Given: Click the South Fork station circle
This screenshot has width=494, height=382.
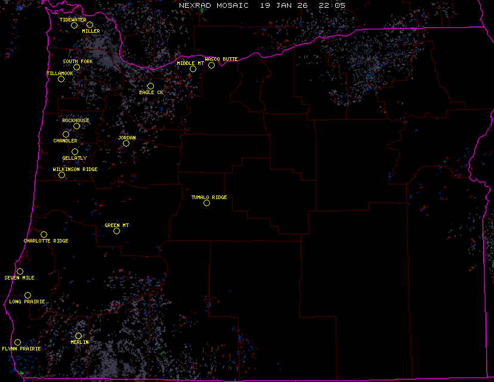Looking at the screenshot, I should [76, 67].
